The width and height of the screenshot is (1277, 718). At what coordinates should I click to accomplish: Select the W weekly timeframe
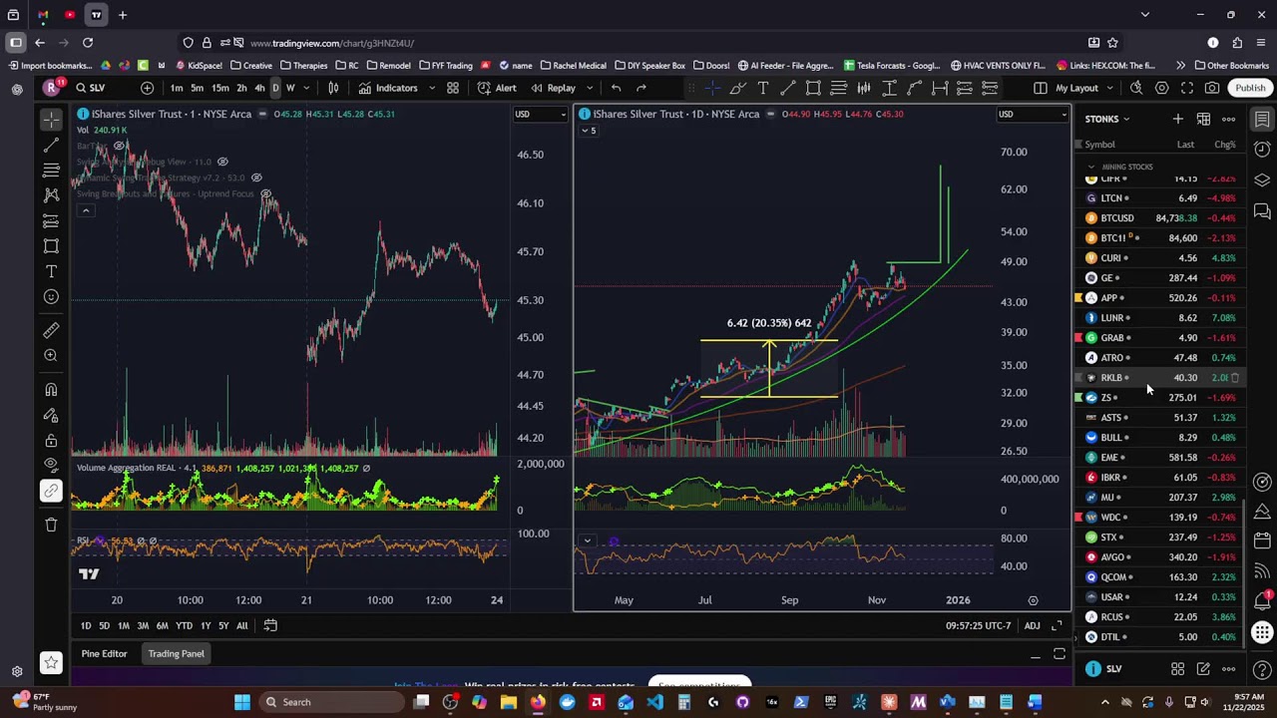(x=290, y=88)
